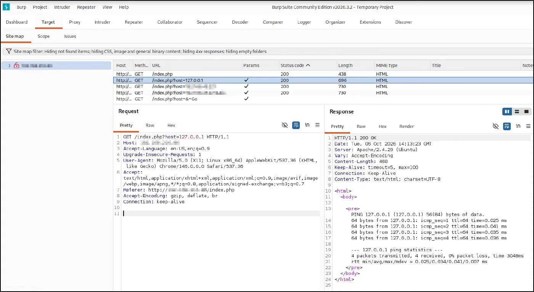This screenshot has height=292, width=534.
Task: Switch to the Logger tab
Action: 304,22
